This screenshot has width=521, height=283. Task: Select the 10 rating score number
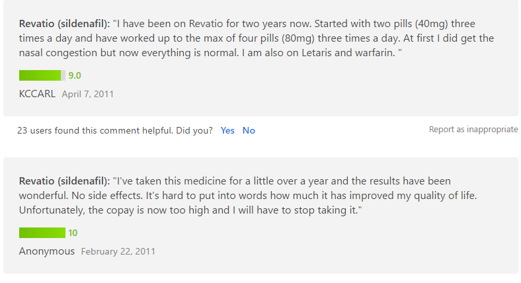(73, 233)
